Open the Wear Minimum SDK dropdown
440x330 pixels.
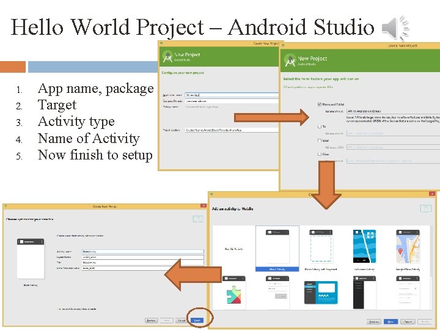click(x=393, y=147)
